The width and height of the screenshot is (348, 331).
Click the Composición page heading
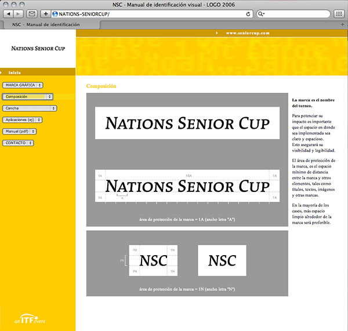point(101,86)
